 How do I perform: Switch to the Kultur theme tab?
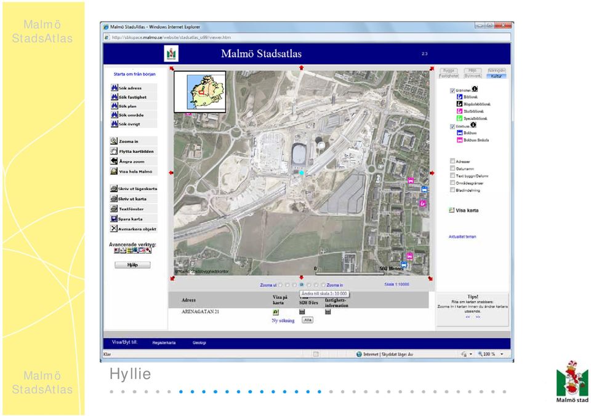pyautogui.click(x=496, y=76)
